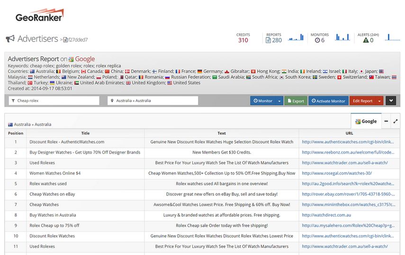Image resolution: width=405 pixels, height=255 pixels.
Task: Collapse results panel with minus icon
Action: (x=386, y=121)
